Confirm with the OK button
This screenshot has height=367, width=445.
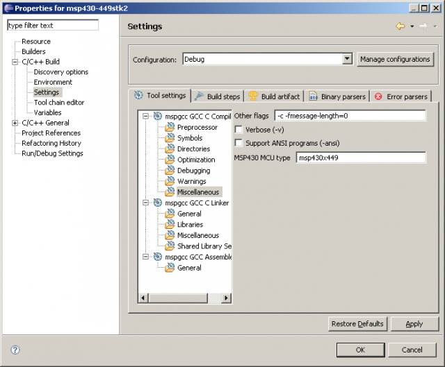(x=360, y=350)
